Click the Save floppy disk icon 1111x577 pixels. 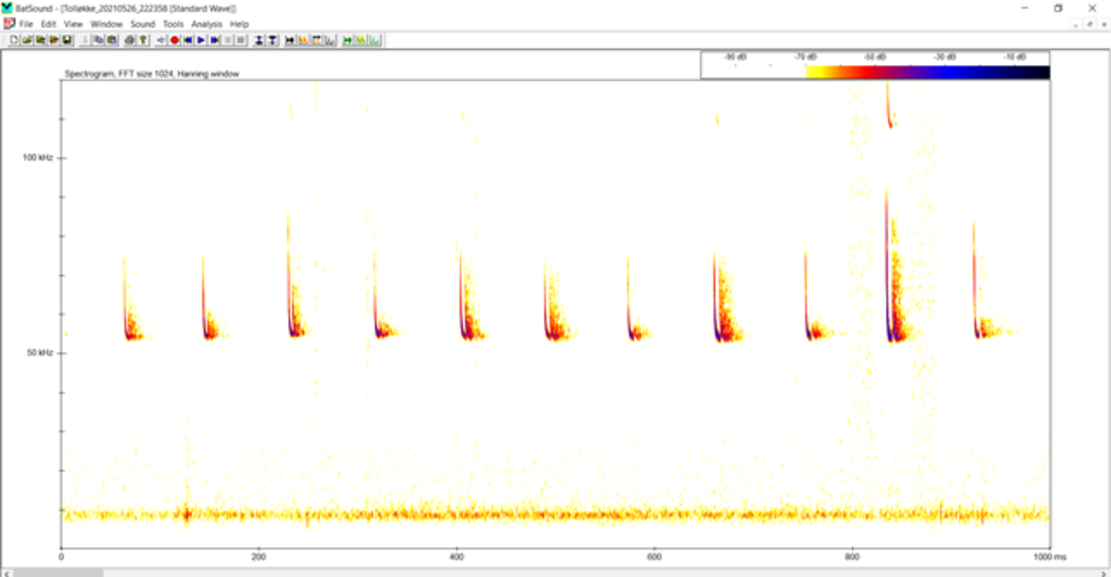tap(67, 40)
